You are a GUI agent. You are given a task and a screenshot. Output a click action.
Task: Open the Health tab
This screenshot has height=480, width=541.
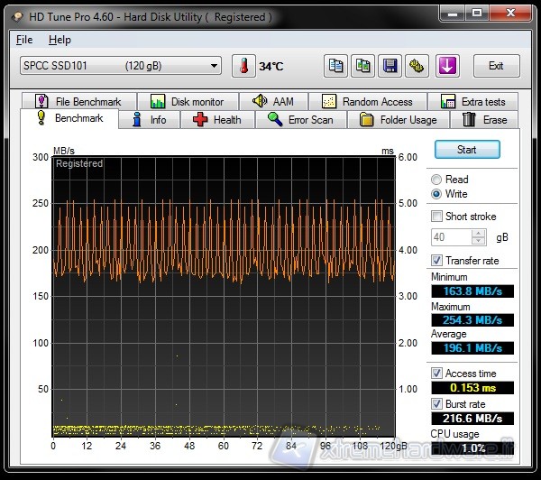[216, 120]
